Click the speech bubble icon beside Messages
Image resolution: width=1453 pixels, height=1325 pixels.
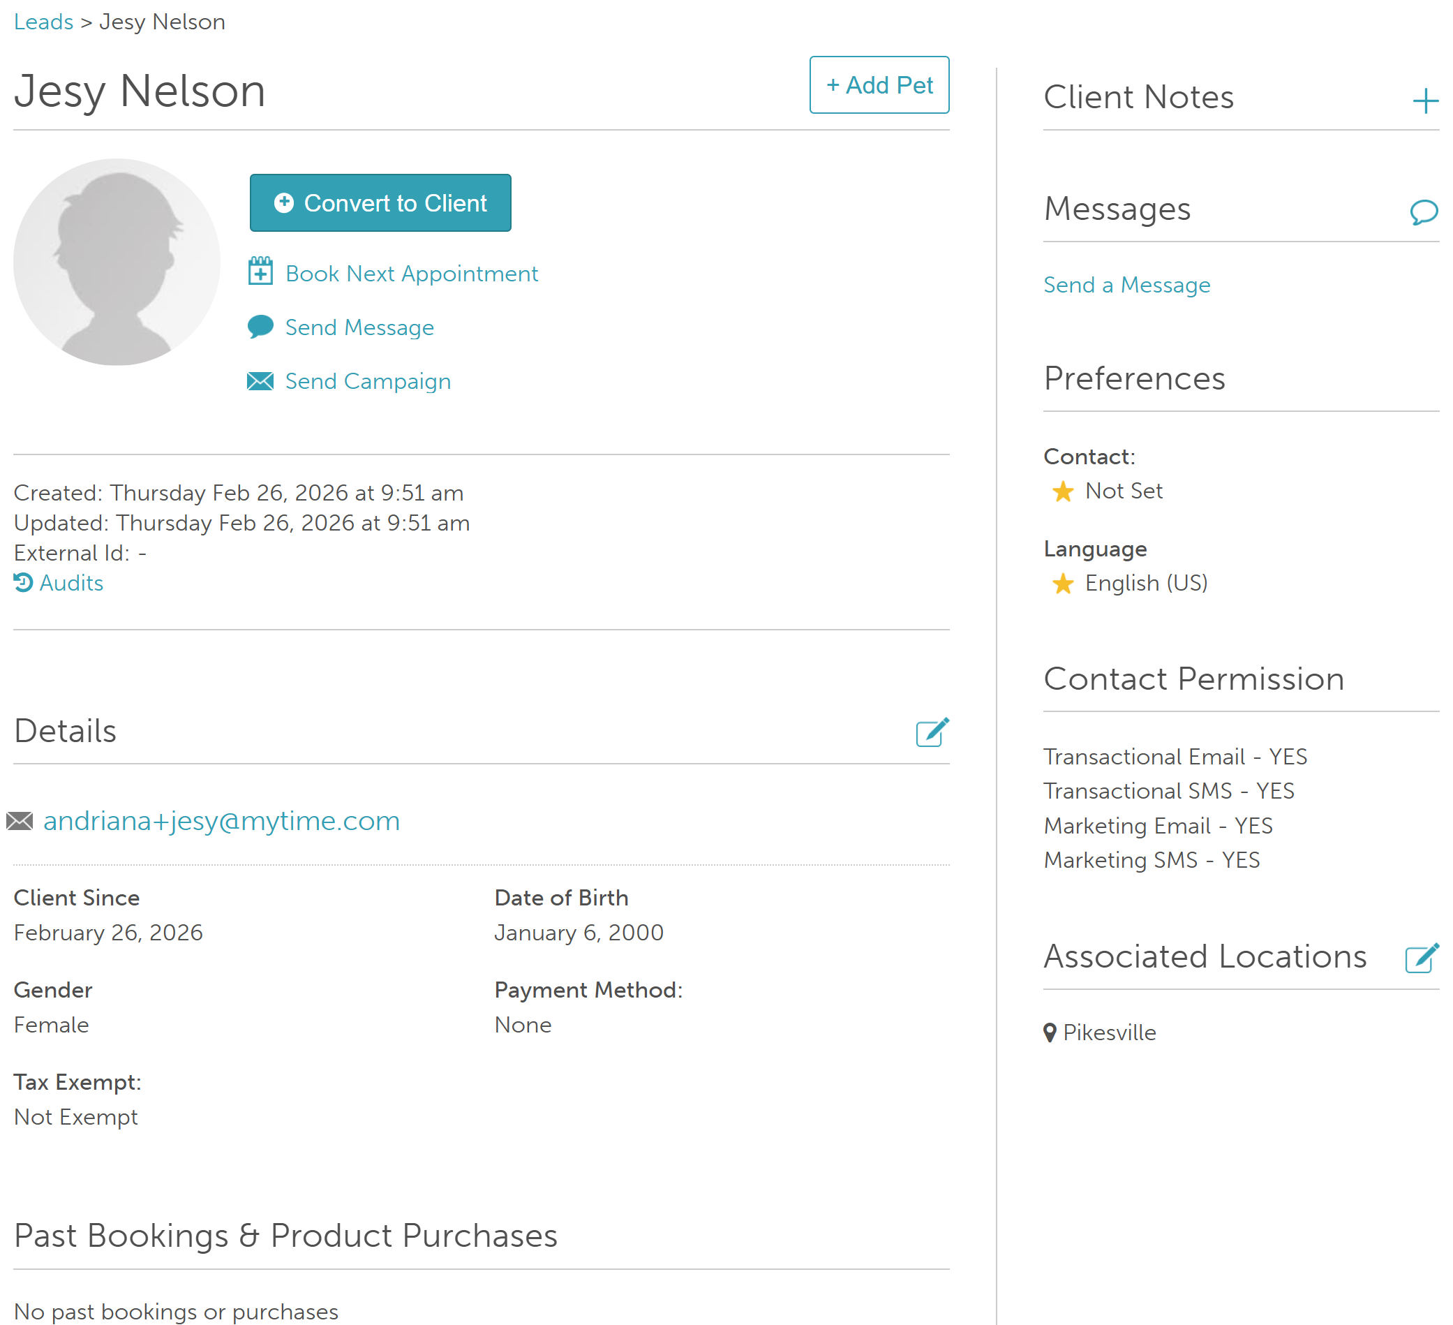1423,213
